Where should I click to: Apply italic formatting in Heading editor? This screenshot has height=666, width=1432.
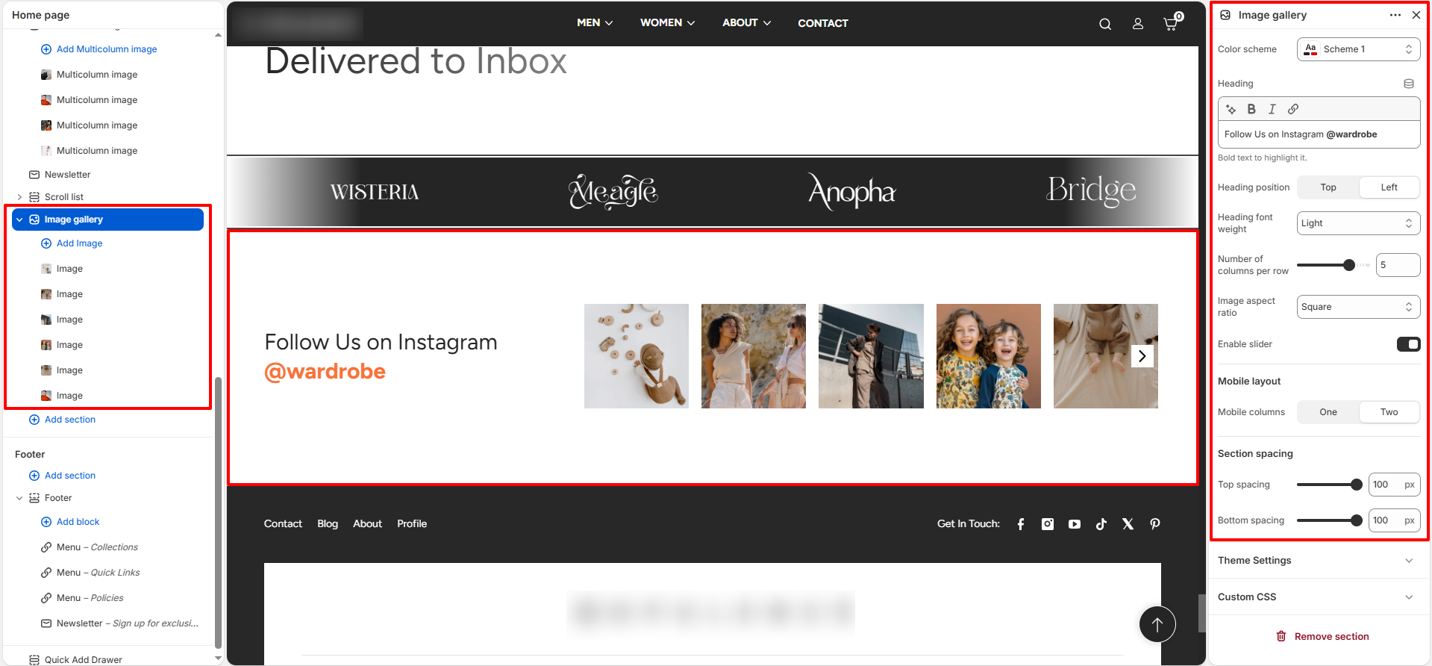(1272, 109)
